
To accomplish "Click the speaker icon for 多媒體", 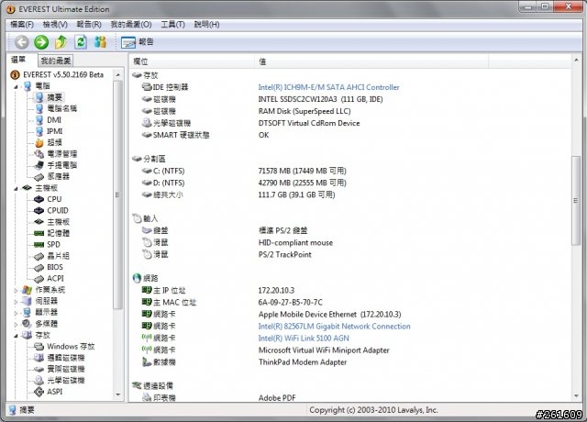I will tap(27, 324).
